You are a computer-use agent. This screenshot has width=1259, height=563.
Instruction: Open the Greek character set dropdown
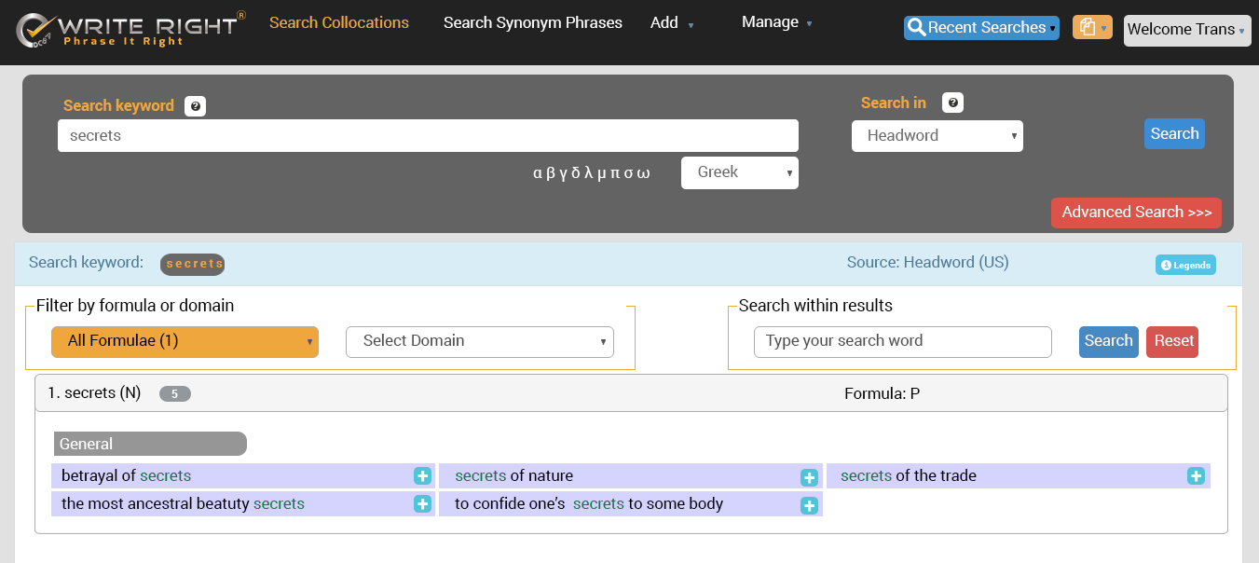coord(739,172)
